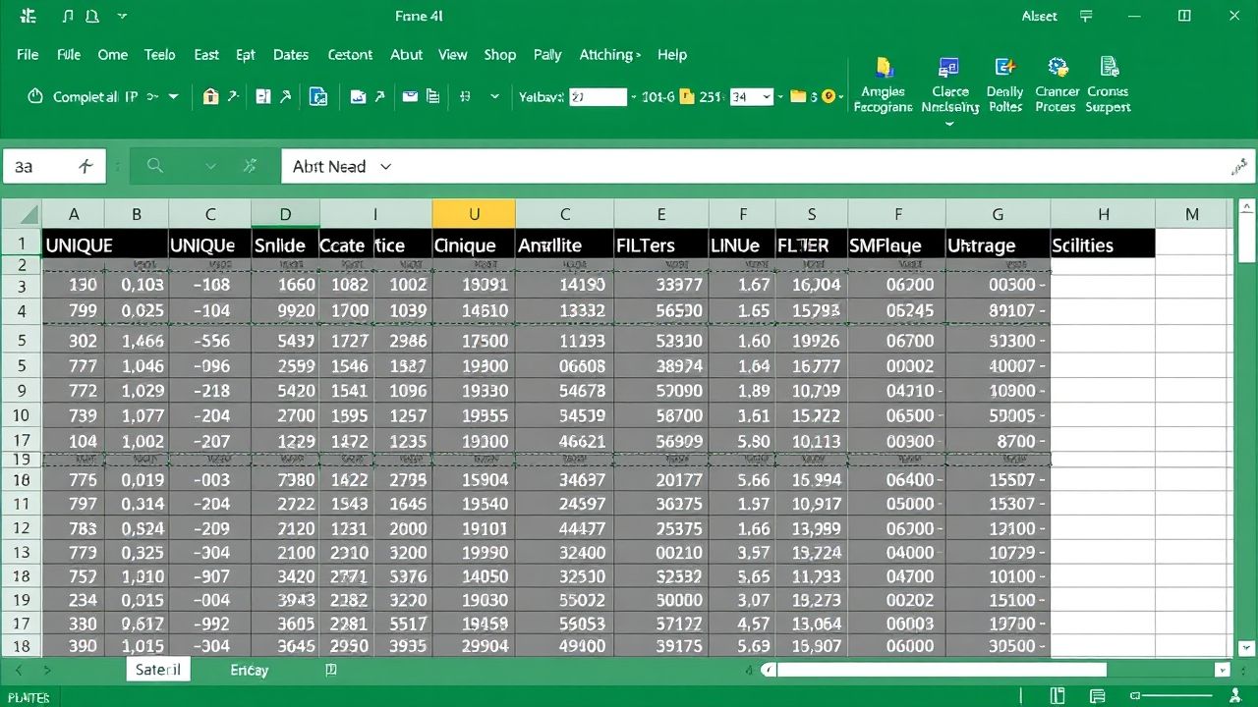Click the function icon next to name box
1258x707 pixels.
click(86, 167)
